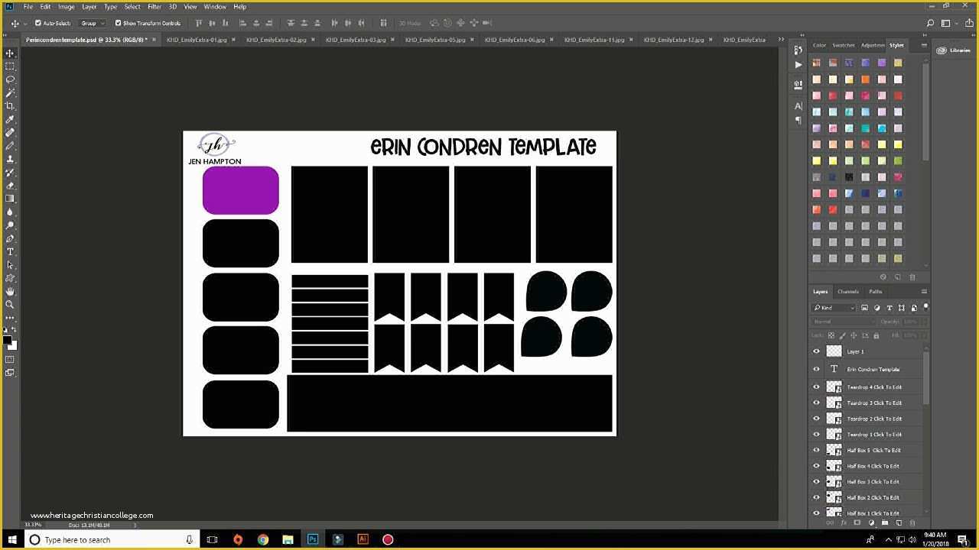979x550 pixels.
Task: Hide Teardrop 3 layer
Action: point(816,403)
